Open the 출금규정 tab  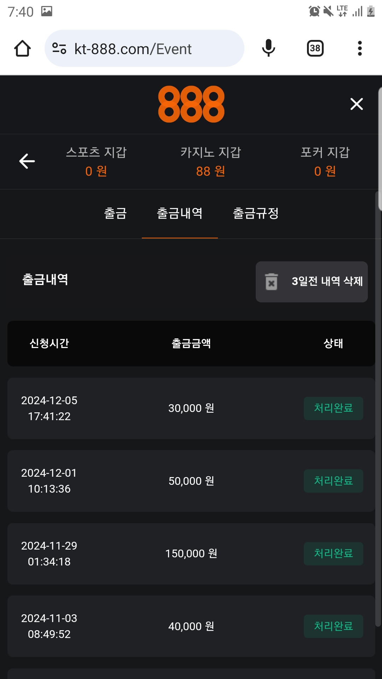click(256, 213)
